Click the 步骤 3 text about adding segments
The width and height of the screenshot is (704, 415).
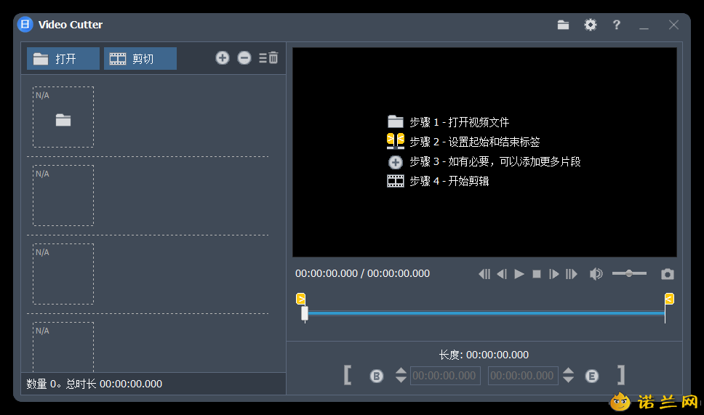495,161
